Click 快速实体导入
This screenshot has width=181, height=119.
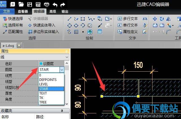pos(42,25)
